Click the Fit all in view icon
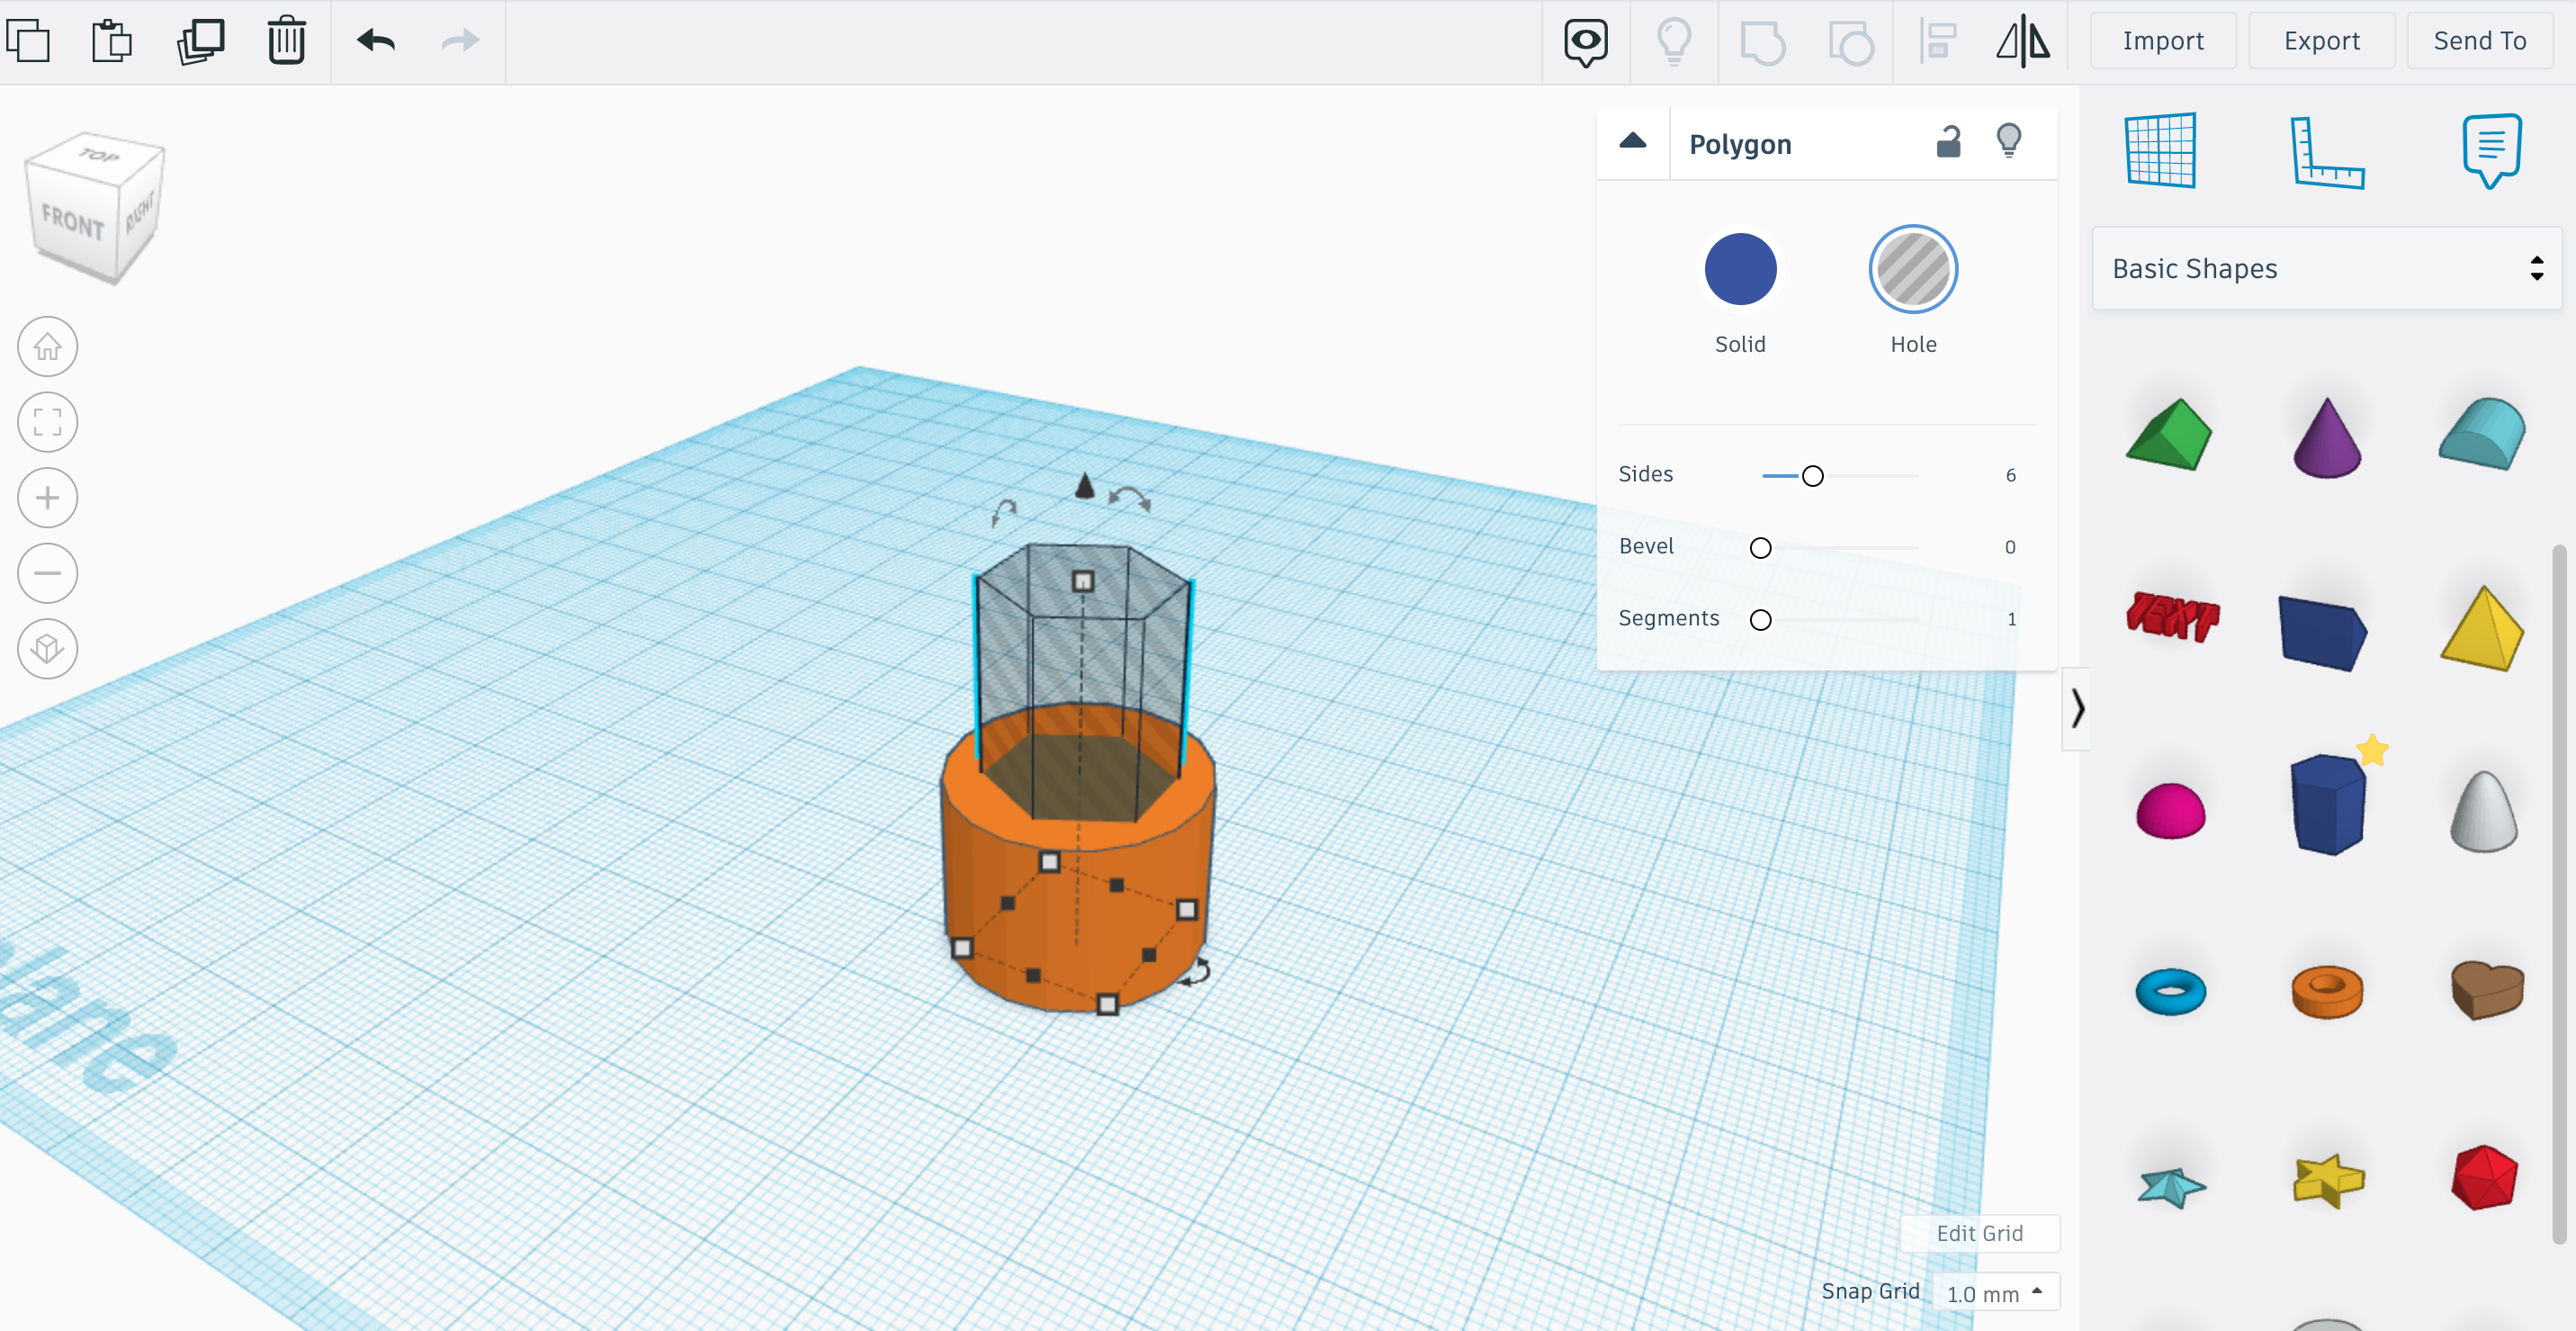Viewport: 2576px width, 1331px height. click(47, 422)
